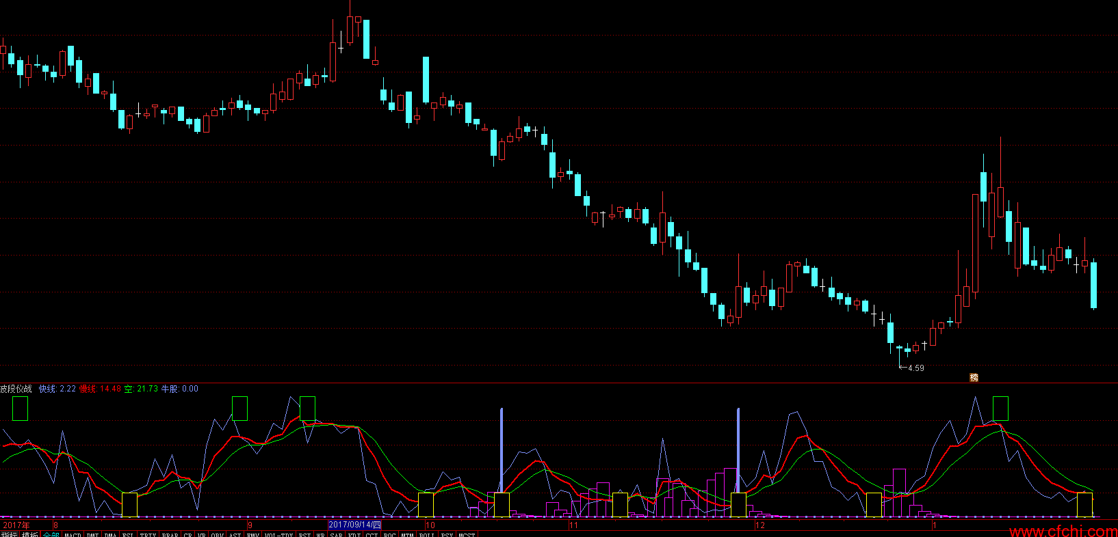The height and width of the screenshot is (537, 1118).
Task: Show the RSI indicator
Action: [x=305, y=535]
